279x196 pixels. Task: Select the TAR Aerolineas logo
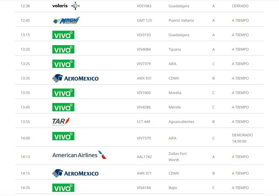(61, 122)
